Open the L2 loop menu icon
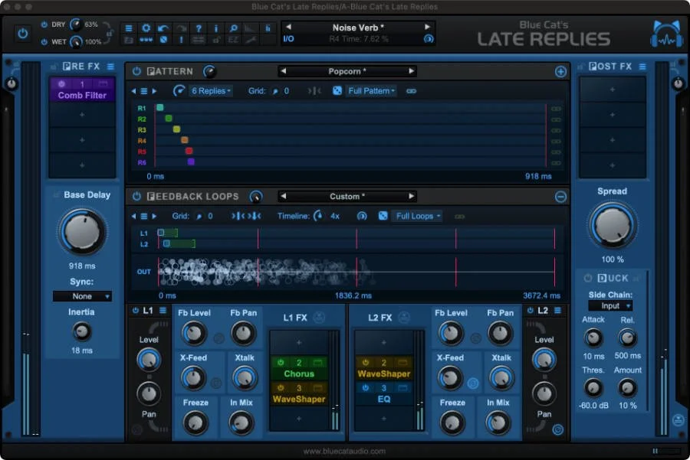This screenshot has width=690, height=460. (557, 311)
